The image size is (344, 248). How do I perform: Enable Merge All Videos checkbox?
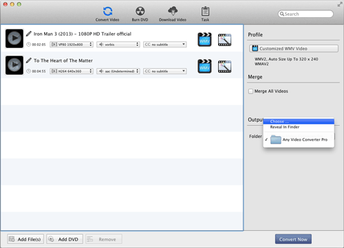250,91
